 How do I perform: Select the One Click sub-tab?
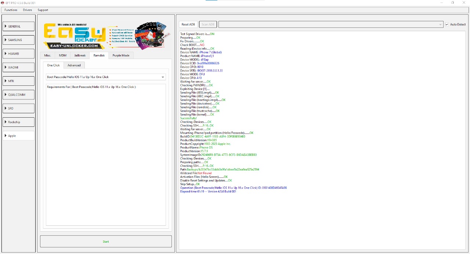pyautogui.click(x=53, y=65)
